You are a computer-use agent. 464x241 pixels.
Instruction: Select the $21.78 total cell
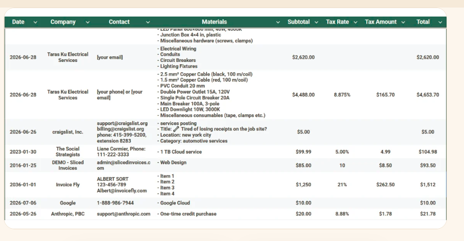428,214
